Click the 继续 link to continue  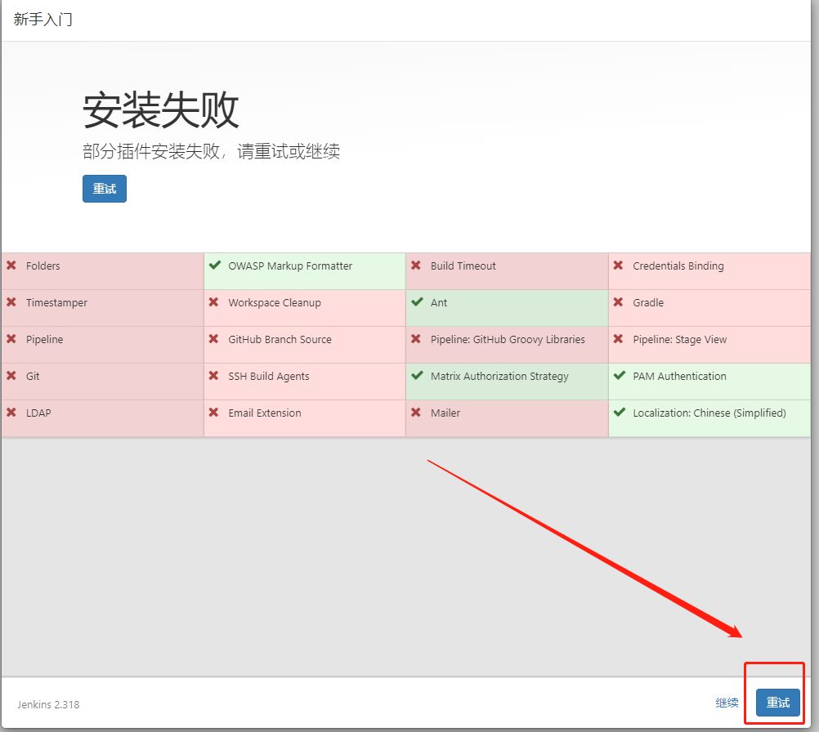point(727,703)
